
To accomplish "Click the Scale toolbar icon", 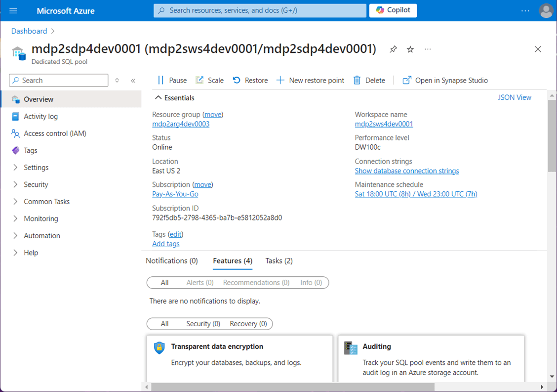I will tap(199, 80).
